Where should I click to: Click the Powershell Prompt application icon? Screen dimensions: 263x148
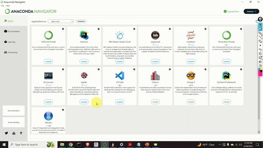pyautogui.click(x=226, y=35)
